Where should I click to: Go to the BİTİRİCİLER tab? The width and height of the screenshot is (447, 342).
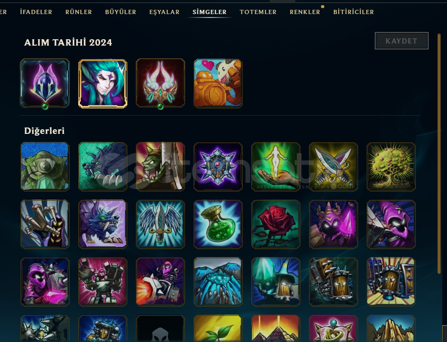click(x=353, y=12)
